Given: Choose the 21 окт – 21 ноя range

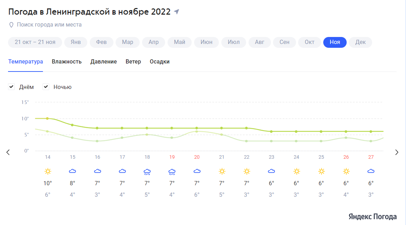Looking at the screenshot, I should 35,42.
